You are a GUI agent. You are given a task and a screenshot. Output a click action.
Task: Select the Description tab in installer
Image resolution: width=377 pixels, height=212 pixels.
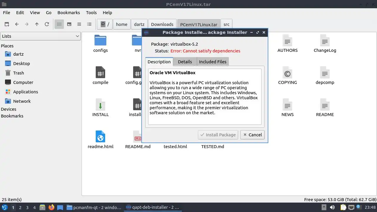(159, 62)
